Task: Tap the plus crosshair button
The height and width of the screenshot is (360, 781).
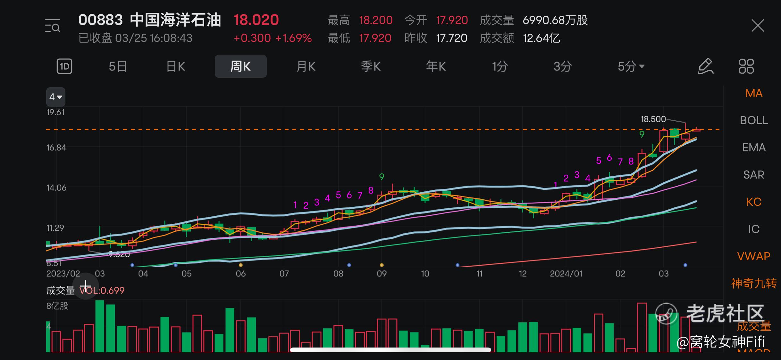Action: [86, 286]
